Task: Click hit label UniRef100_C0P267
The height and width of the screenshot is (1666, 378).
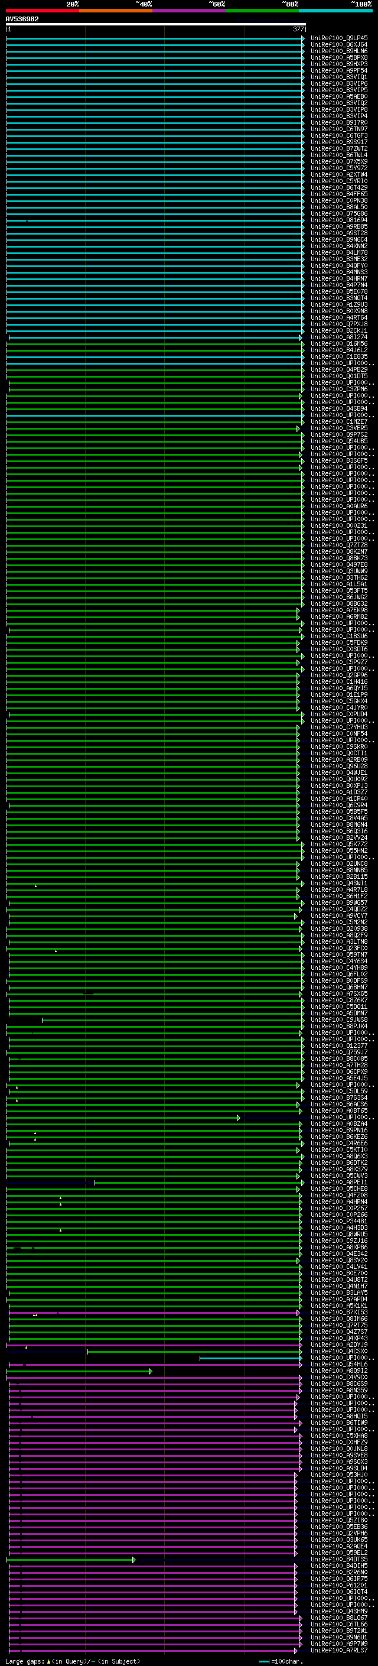Action: pos(339,1209)
